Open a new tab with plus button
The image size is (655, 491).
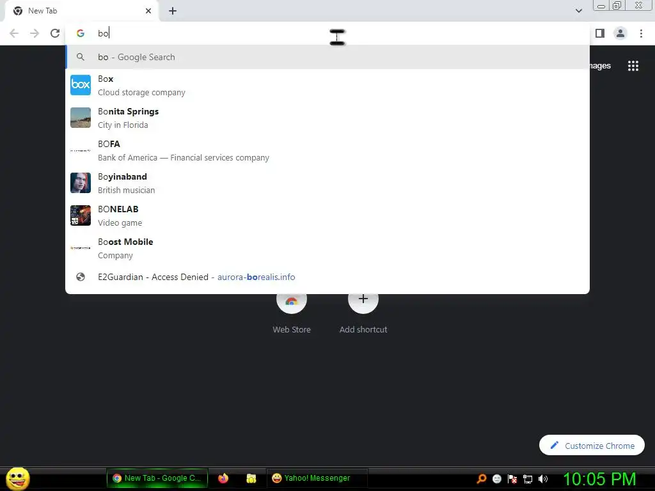pos(173,11)
